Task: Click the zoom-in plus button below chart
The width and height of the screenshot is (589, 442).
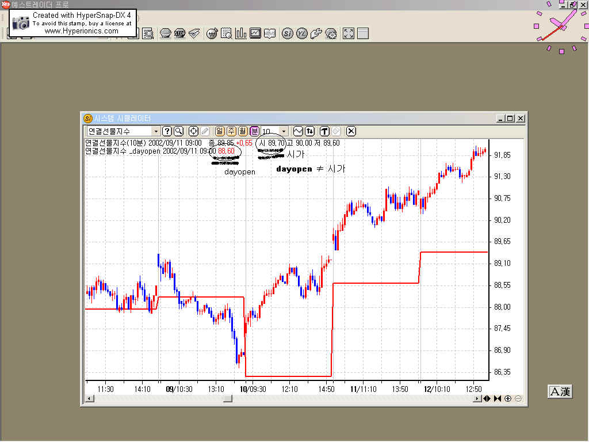Action: click(508, 398)
